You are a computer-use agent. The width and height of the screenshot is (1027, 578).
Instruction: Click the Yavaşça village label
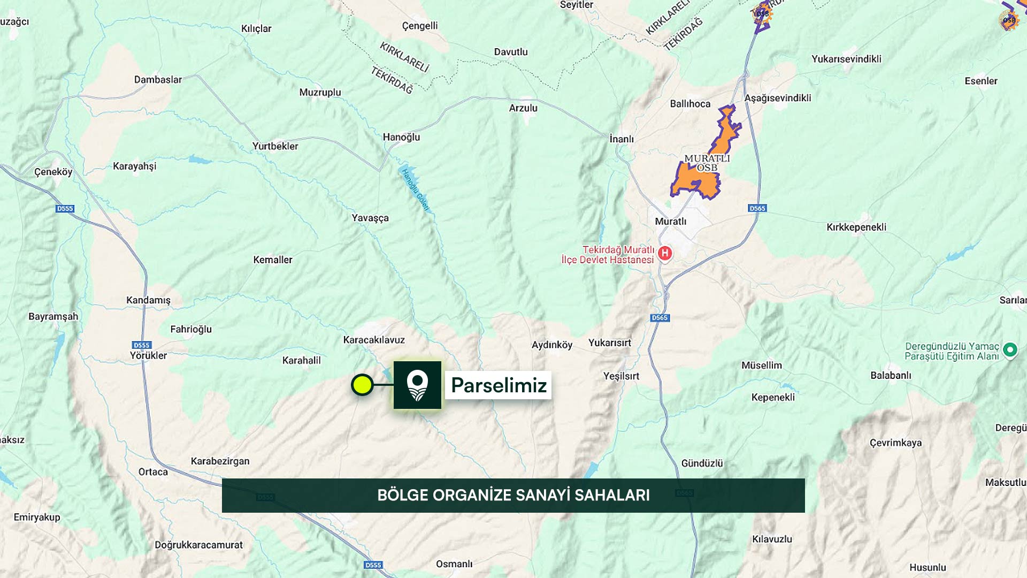point(370,218)
